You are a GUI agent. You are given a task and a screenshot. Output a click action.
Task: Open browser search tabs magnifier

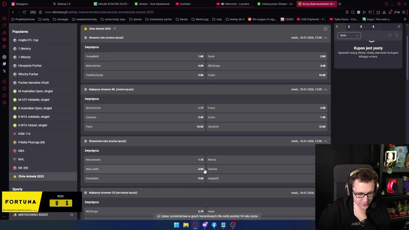pyautogui.click(x=386, y=4)
